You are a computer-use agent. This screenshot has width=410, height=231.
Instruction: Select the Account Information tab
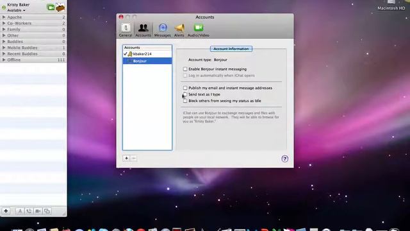pos(231,49)
